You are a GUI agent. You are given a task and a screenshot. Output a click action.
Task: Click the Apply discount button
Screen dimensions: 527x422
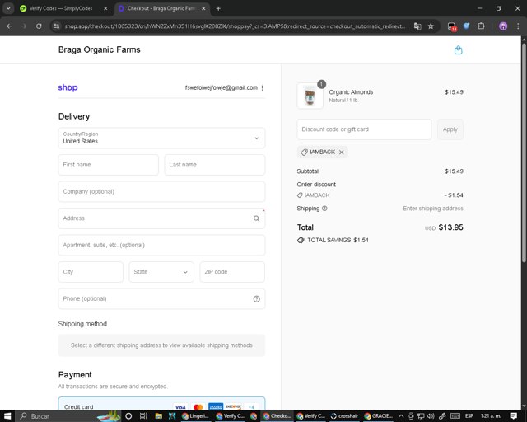450,129
